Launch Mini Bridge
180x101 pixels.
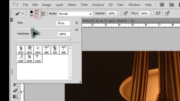[172, 5]
